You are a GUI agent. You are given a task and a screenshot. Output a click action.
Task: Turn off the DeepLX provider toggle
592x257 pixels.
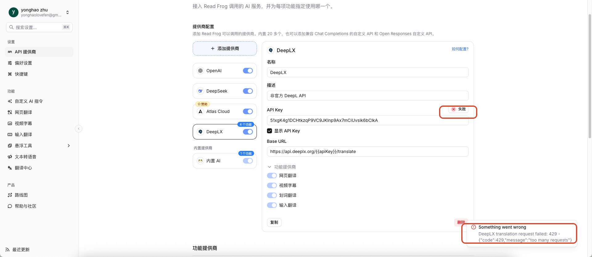coord(248,132)
